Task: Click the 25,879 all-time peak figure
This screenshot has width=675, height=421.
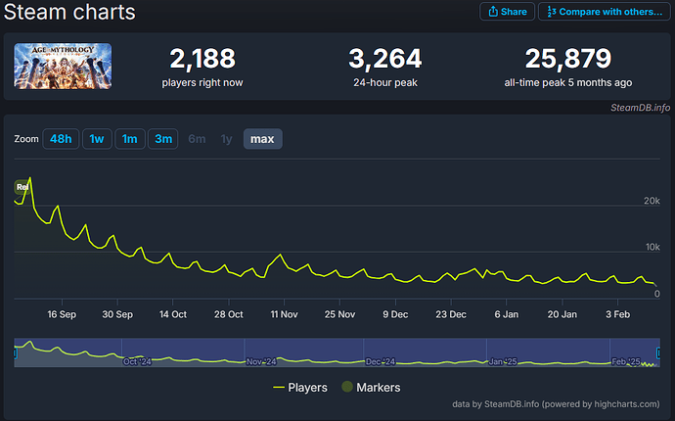Action: 568,59
